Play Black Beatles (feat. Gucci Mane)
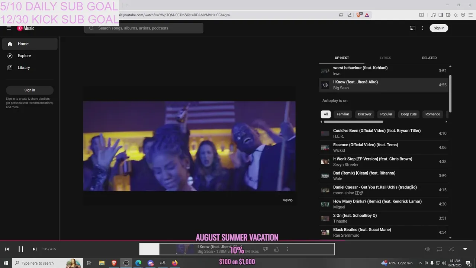Image resolution: width=476 pixels, height=268 pixels. [x=384, y=232]
